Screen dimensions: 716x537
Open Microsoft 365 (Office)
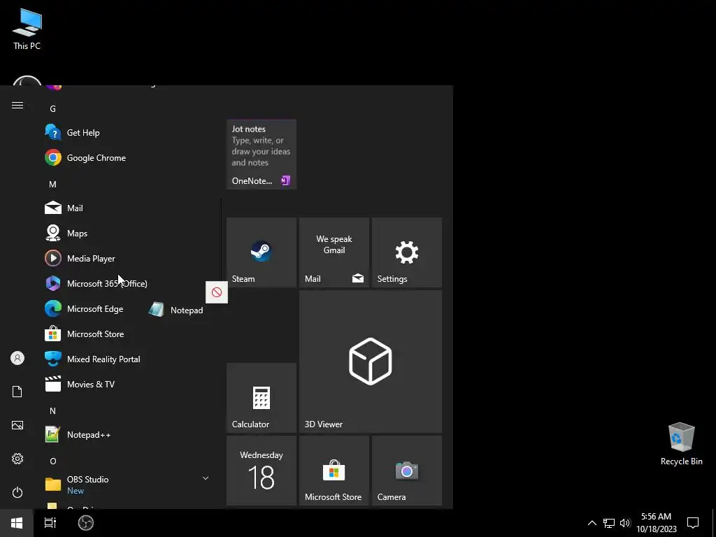[128, 283]
